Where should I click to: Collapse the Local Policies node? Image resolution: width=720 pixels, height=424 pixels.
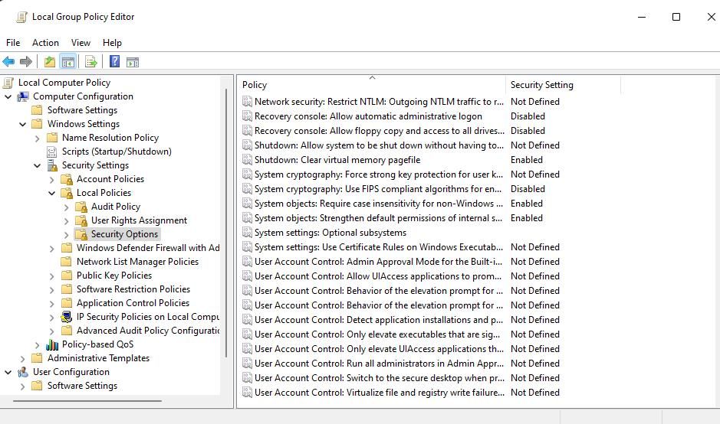52,193
